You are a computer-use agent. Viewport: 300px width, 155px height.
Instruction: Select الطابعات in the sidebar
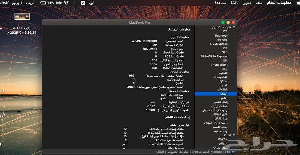223,90
